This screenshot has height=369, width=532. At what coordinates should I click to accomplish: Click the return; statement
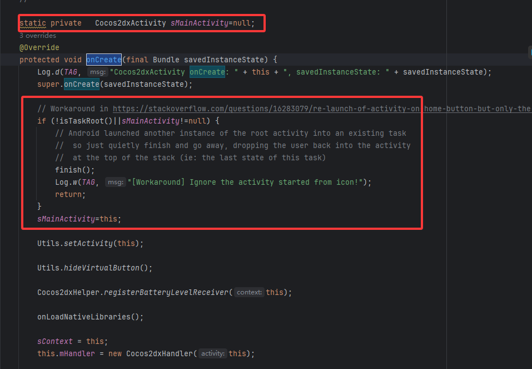coord(70,194)
